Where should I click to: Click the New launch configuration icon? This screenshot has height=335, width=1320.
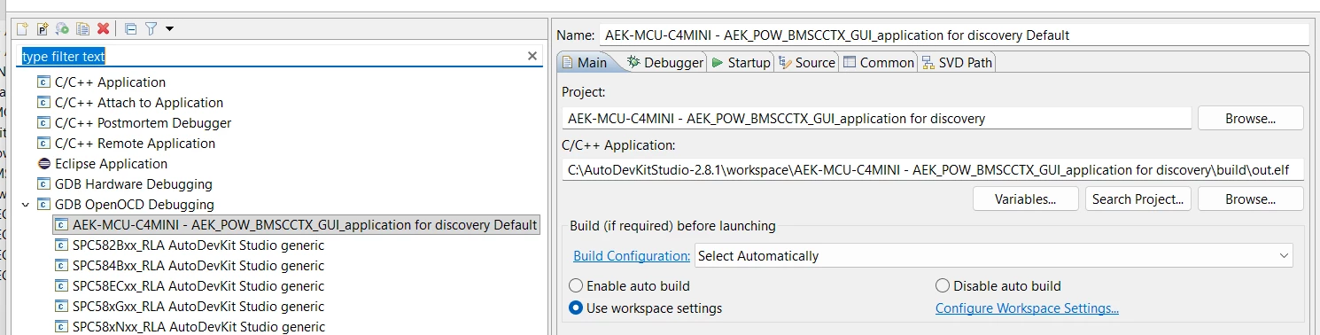tap(23, 29)
